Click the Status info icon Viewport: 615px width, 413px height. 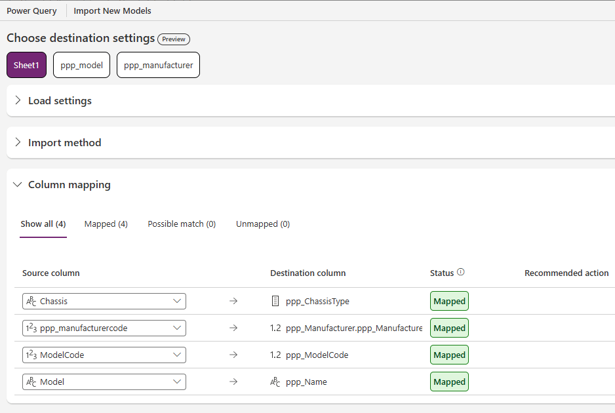[461, 273]
